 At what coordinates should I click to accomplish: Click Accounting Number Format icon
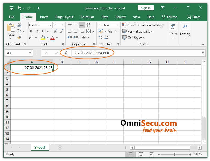click(101, 31)
